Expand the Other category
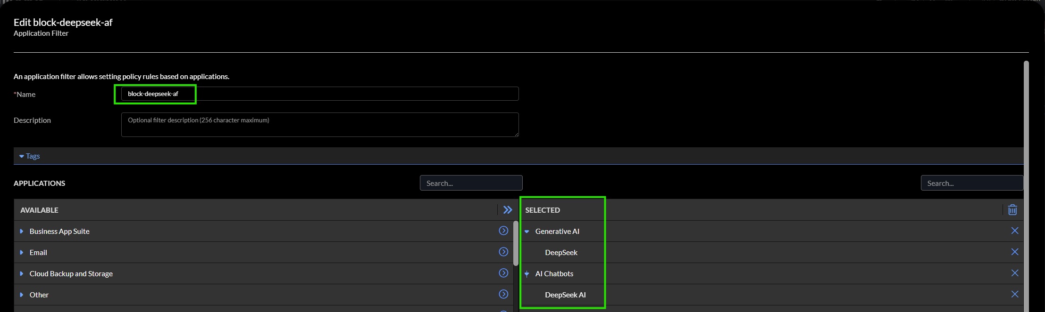Screen dimensions: 1045x312 point(22,295)
